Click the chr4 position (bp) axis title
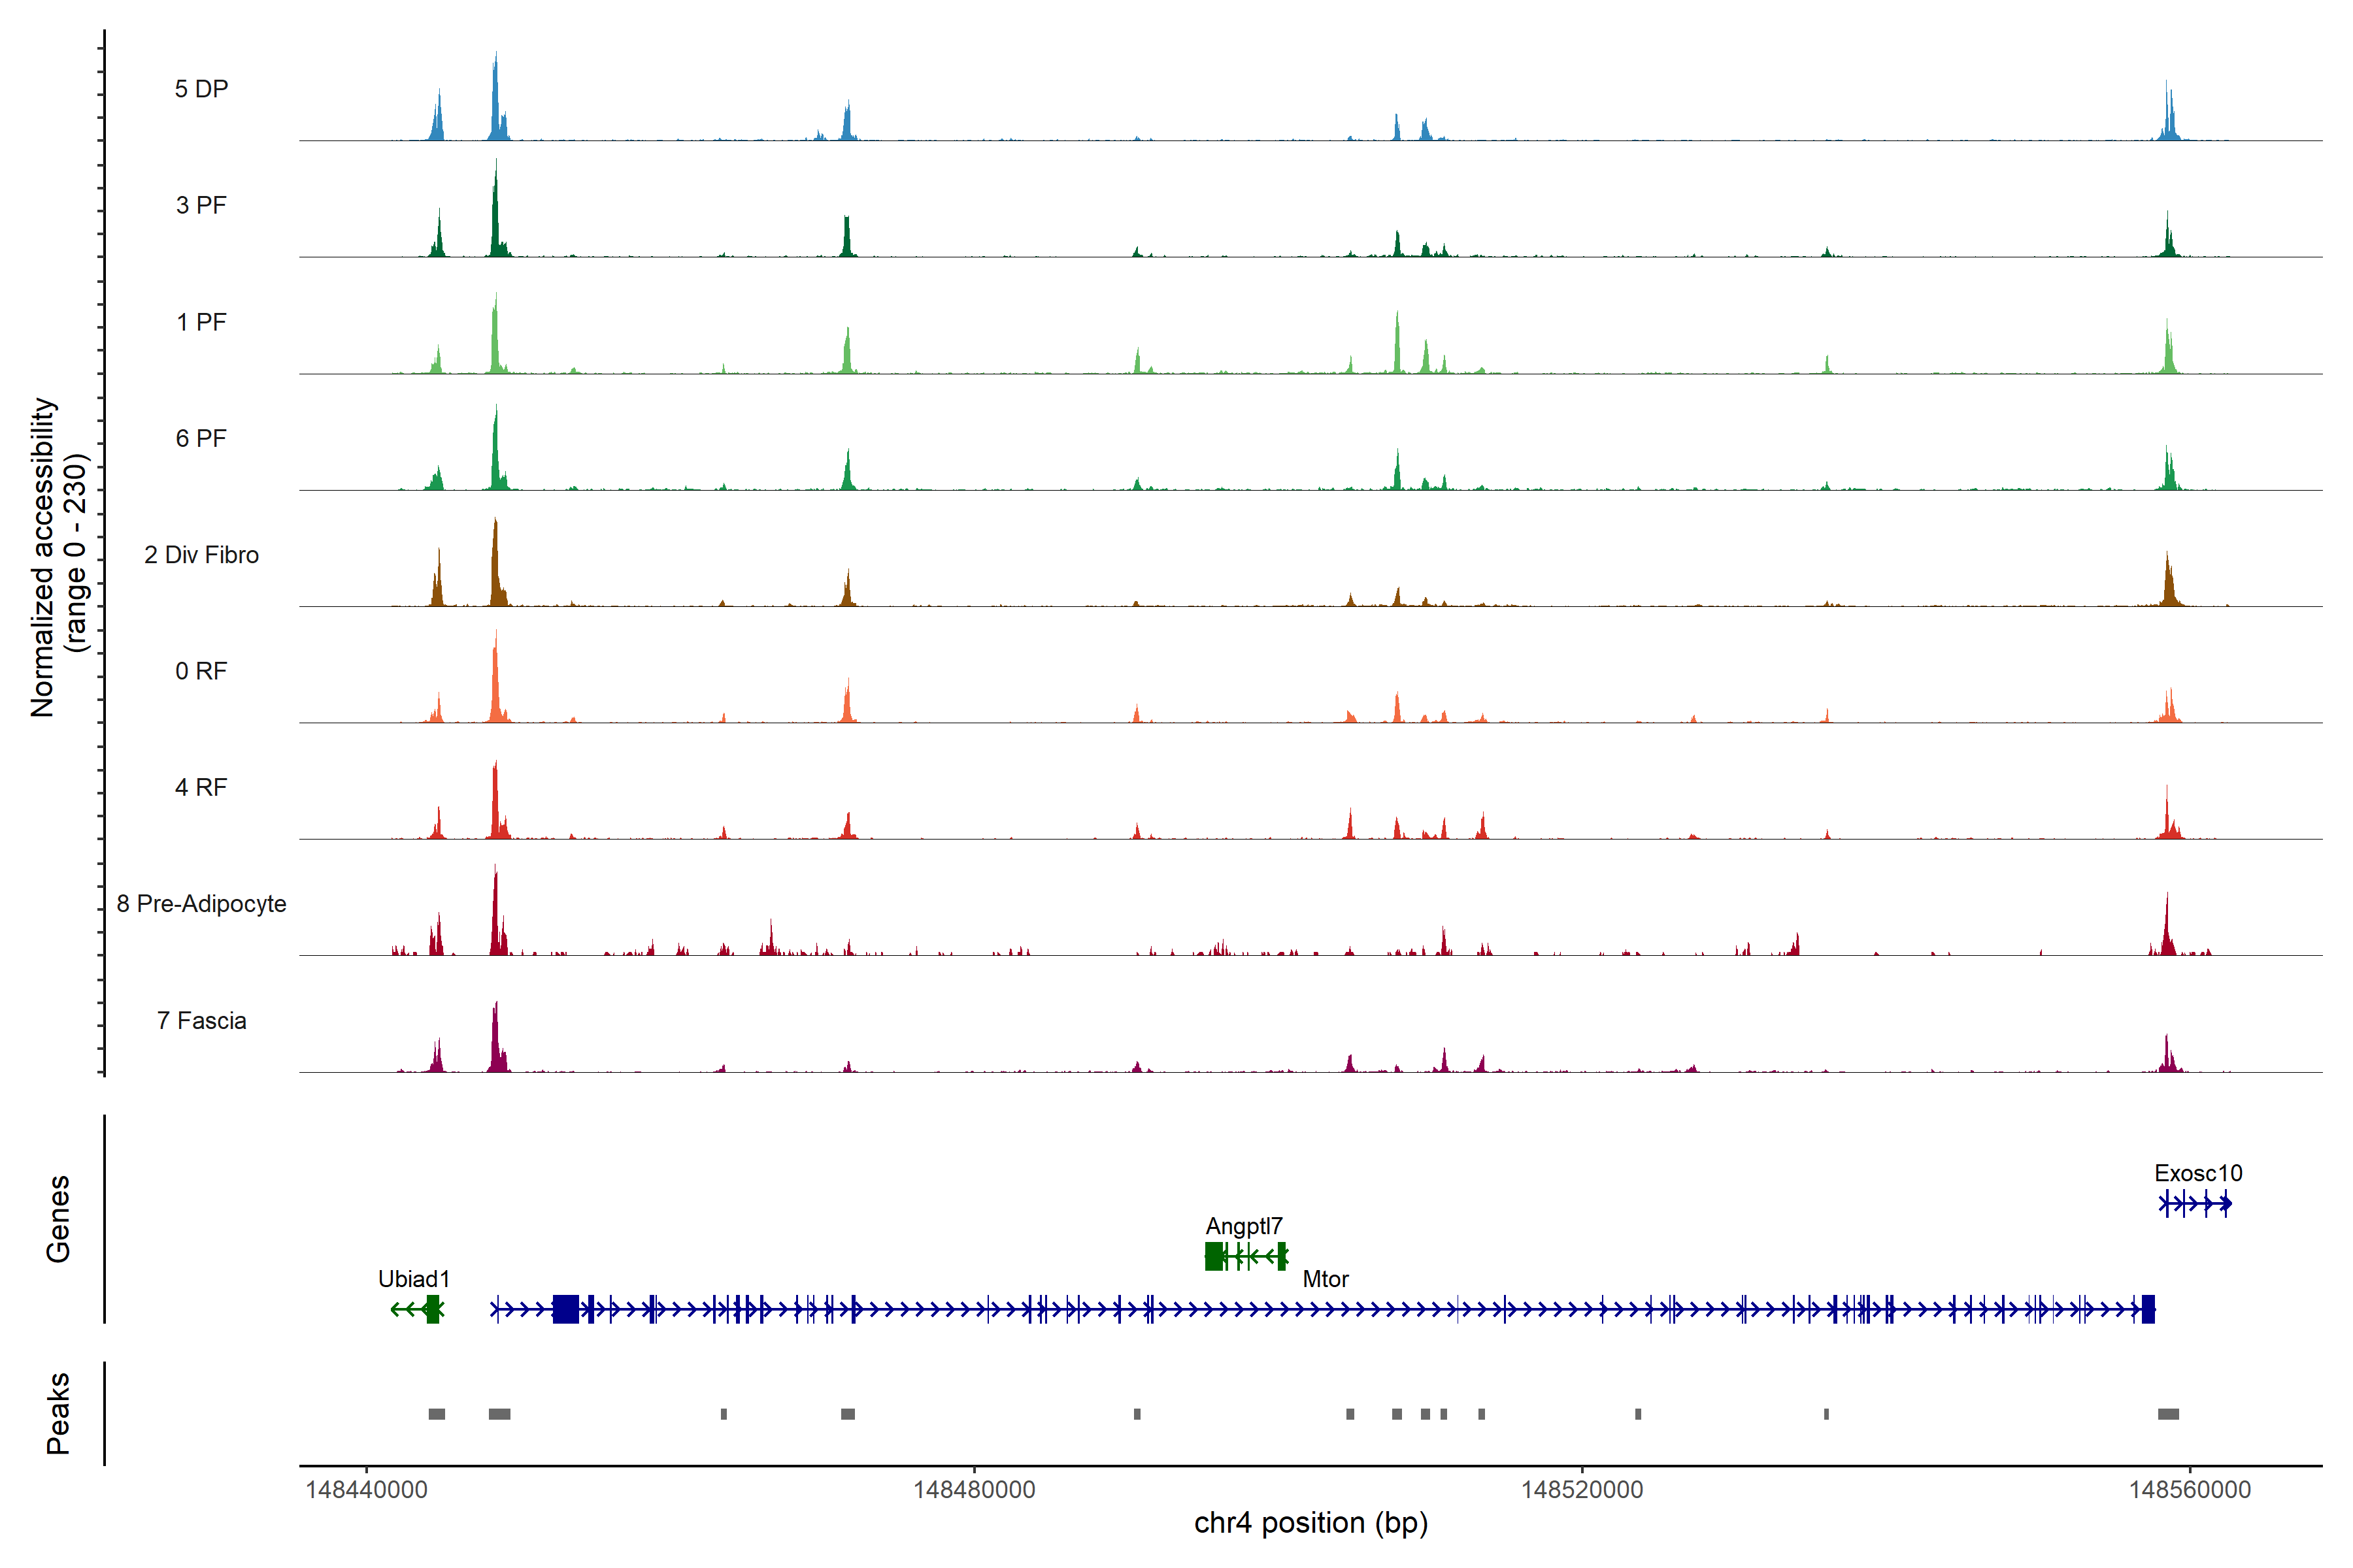This screenshot has height=1568, width=2353. (x=1310, y=1523)
